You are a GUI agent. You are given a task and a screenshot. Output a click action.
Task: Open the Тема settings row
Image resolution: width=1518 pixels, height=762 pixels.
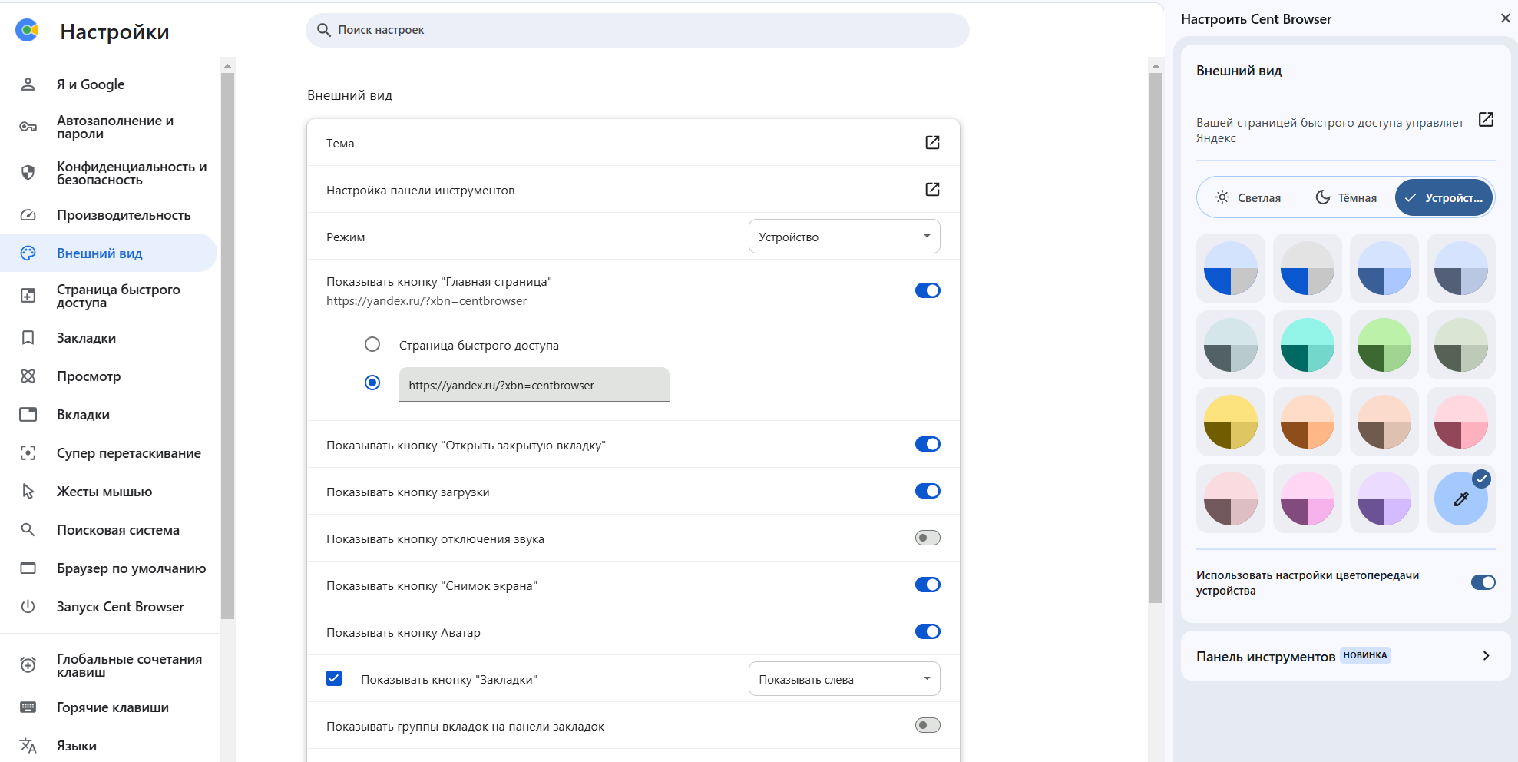(633, 143)
